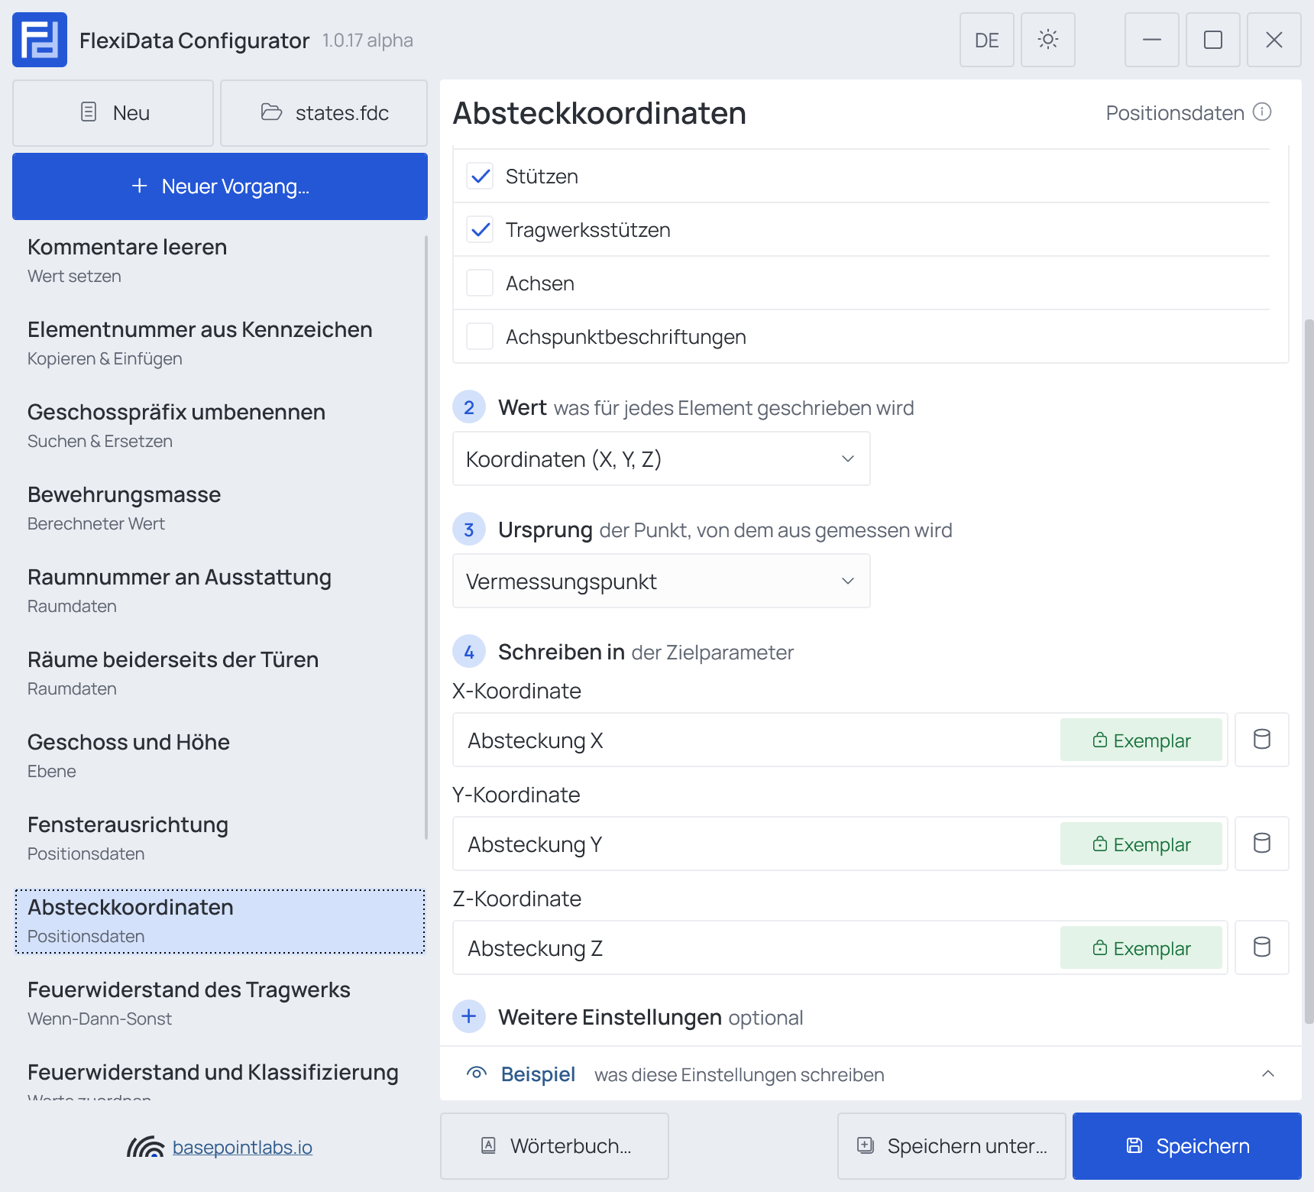1314x1192 pixels.
Task: Uncheck the Stützen checkbox
Action: click(480, 176)
